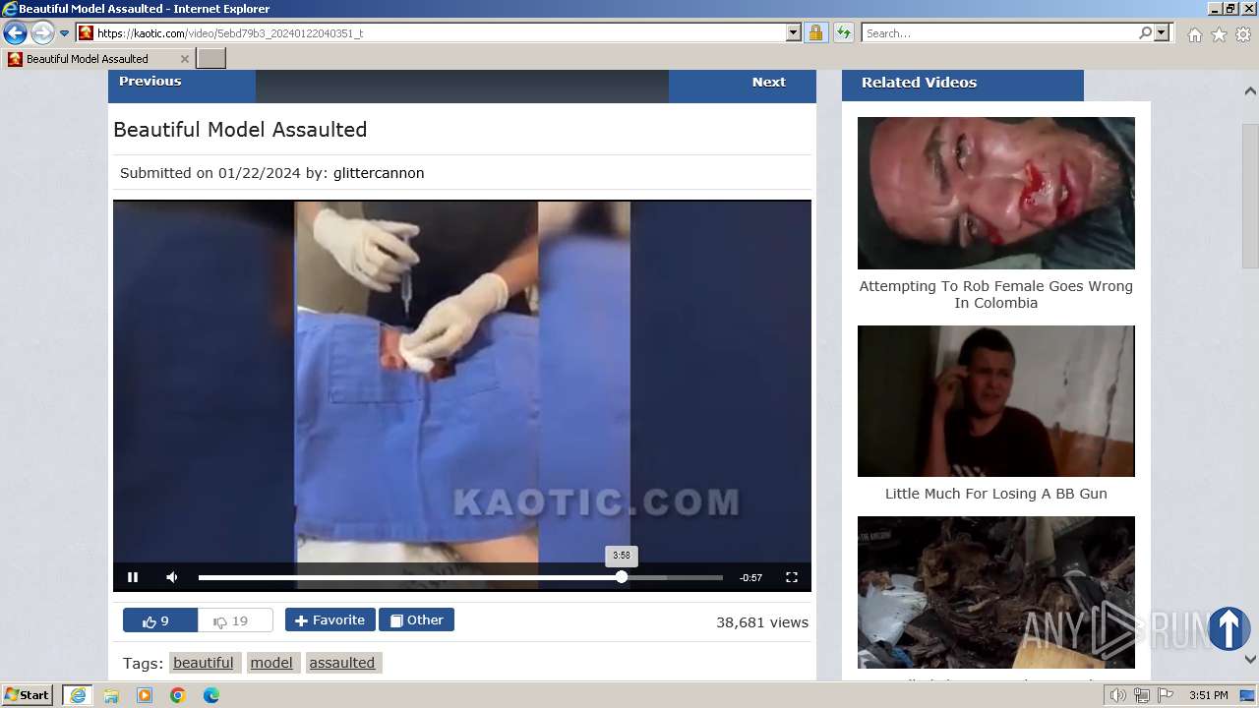Open Internet Explorer in the taskbar
1259x708 pixels.
click(x=78, y=695)
